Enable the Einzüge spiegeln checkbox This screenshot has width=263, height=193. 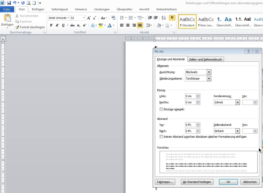161,109
